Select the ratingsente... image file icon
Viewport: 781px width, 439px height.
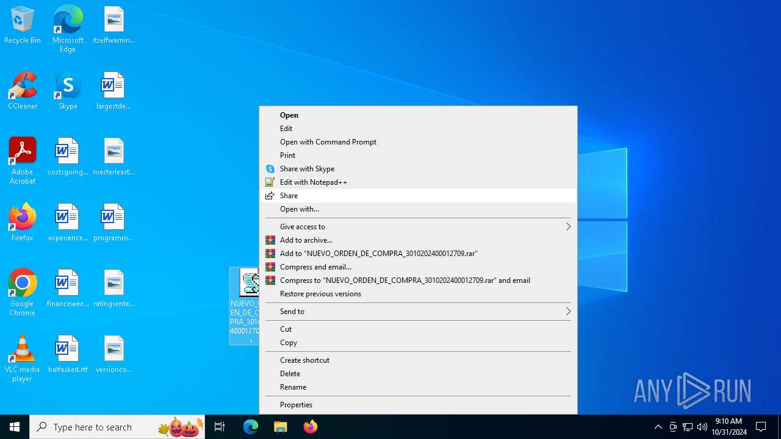pyautogui.click(x=113, y=289)
